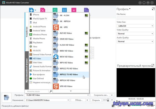Viewport: 156px width, 109px height.
Task: Click the pink Stop icon
Action: pyautogui.click(x=74, y=10)
